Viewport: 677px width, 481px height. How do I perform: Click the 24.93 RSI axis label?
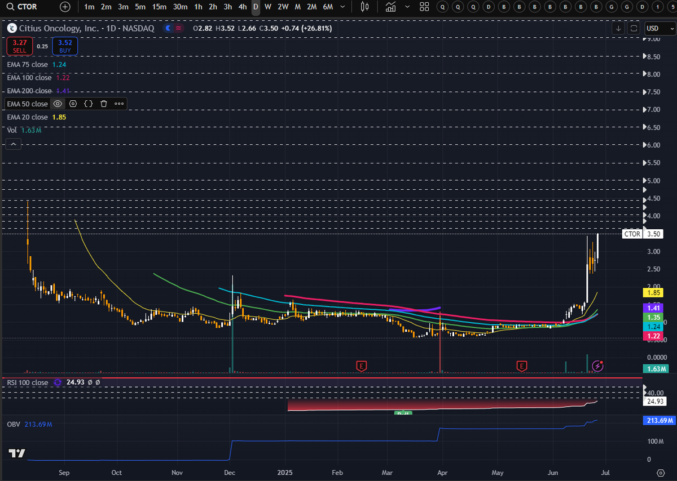(x=654, y=401)
